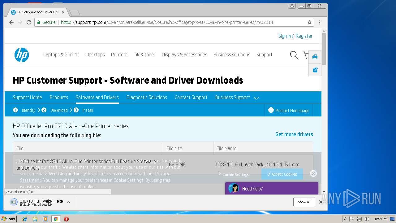The image size is (396, 223).
Task: Click the Product Homepage info icon
Action: [271, 110]
